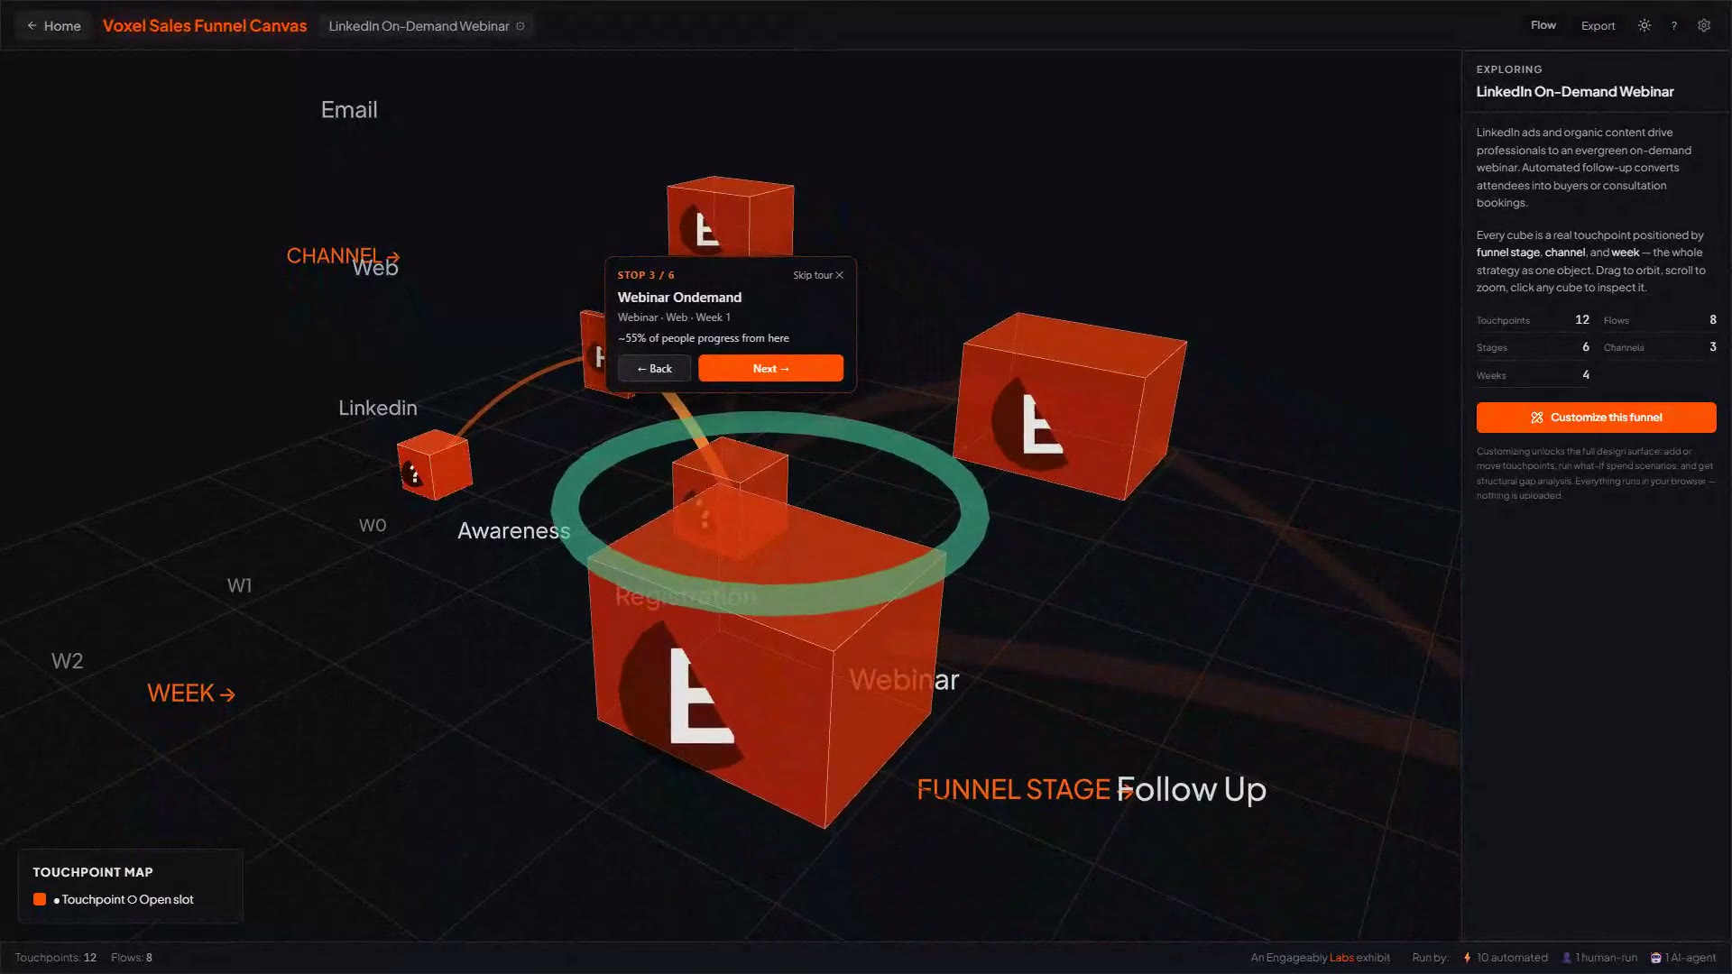1732x974 pixels.
Task: Click the STOP 3 / 6 tour indicator
Action: [x=646, y=275]
